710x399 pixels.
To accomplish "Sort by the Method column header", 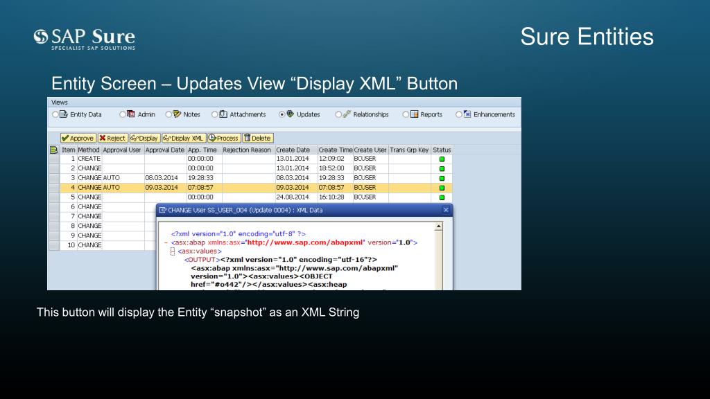I will point(89,150).
